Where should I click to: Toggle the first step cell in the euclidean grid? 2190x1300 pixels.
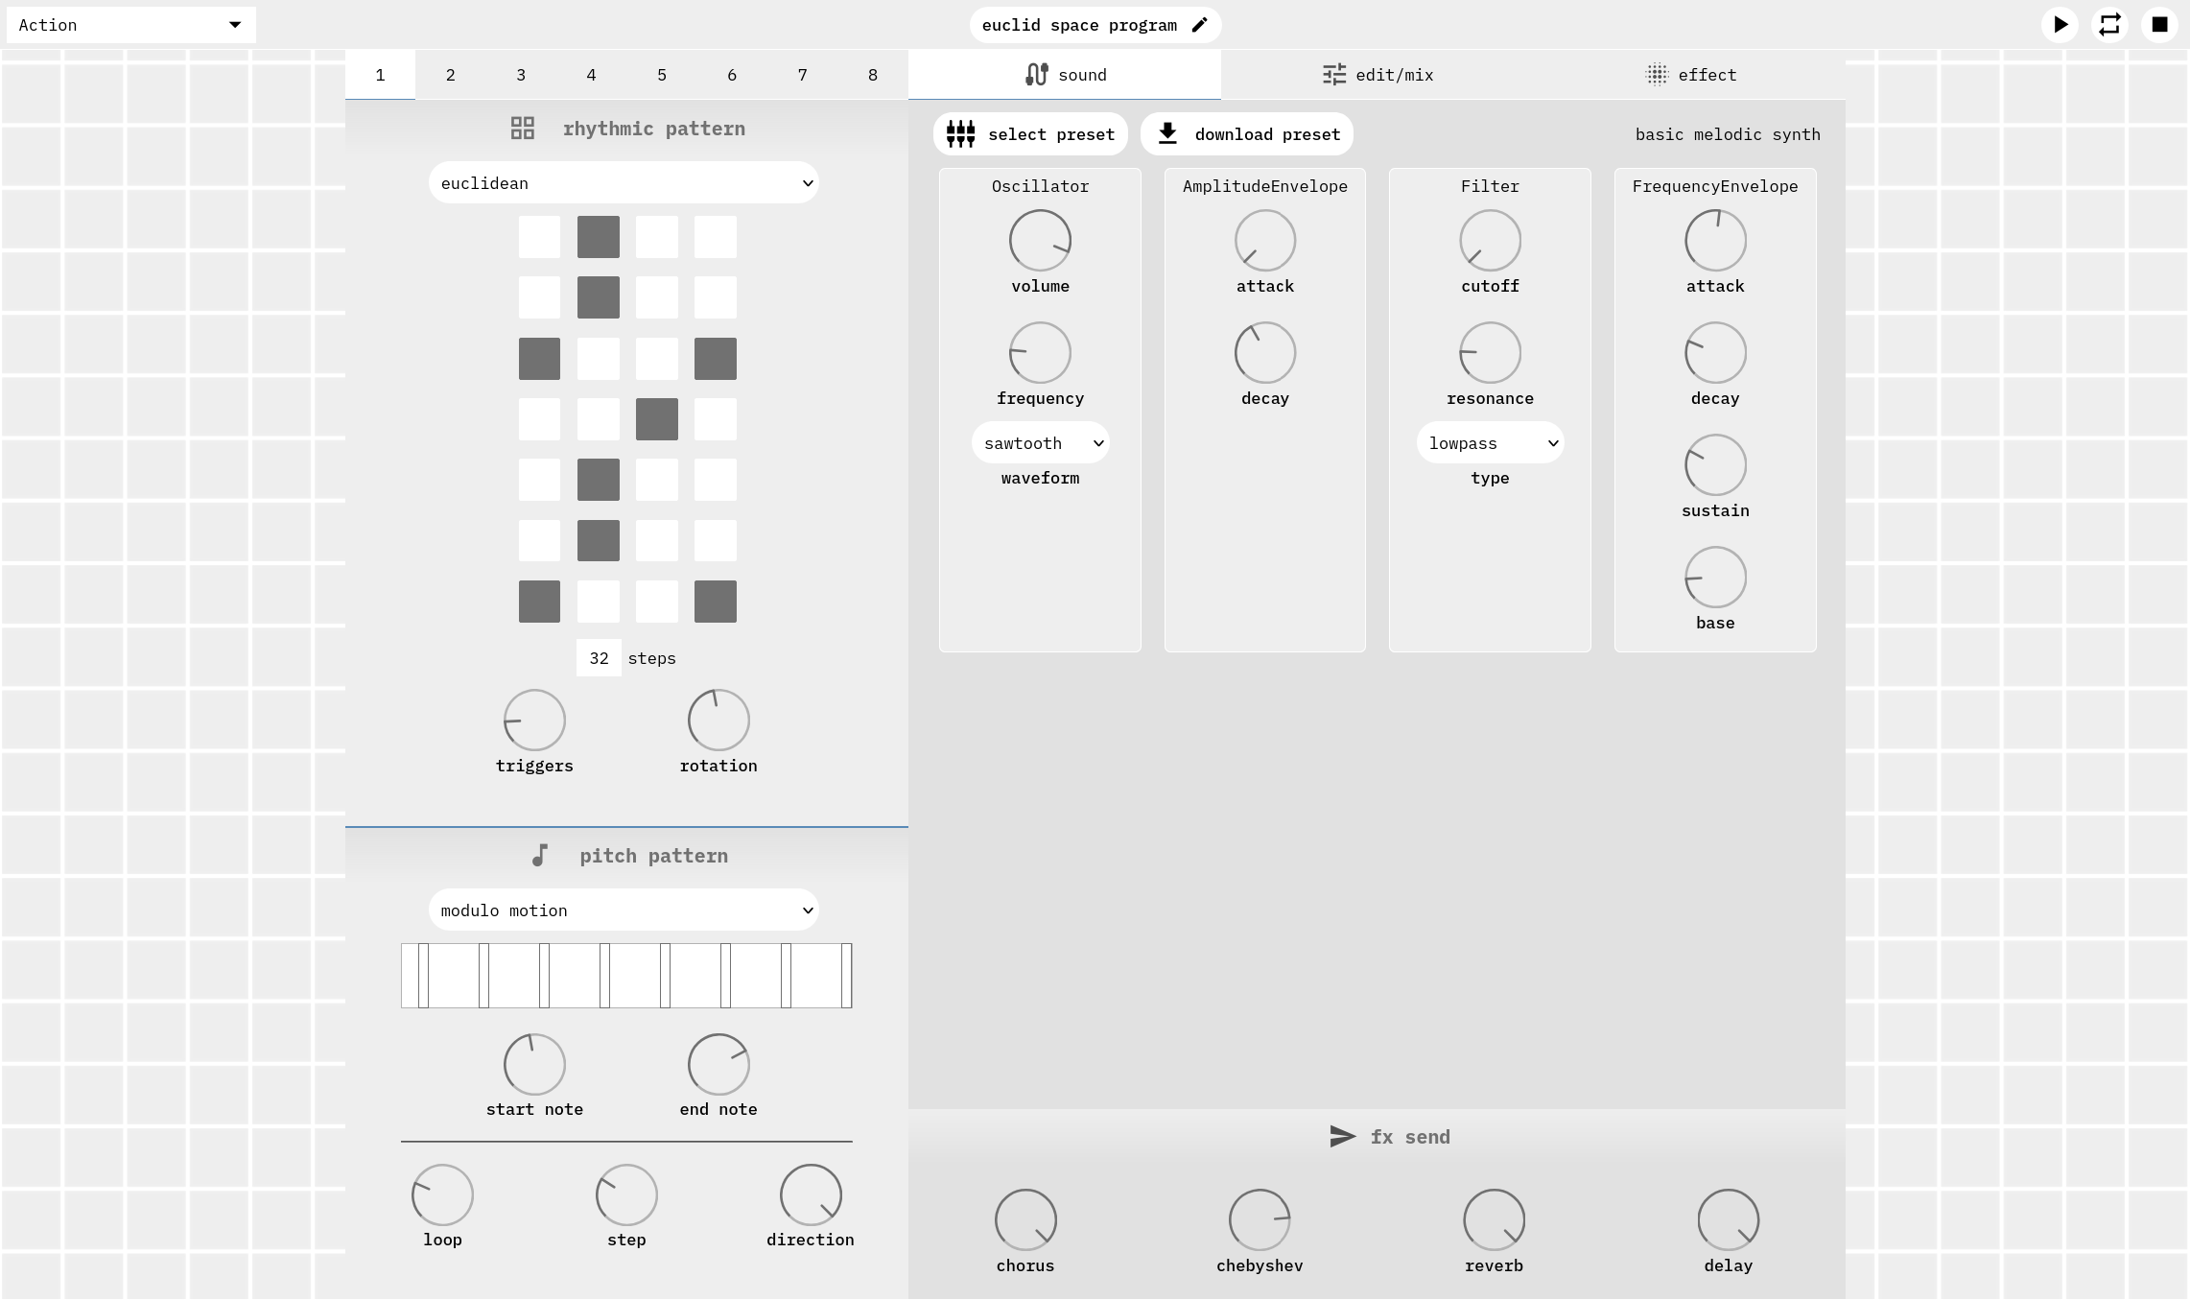click(x=539, y=236)
